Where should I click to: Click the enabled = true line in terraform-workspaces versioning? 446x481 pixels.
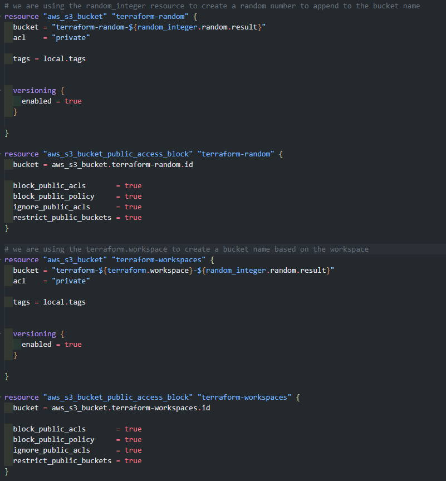[52, 345]
